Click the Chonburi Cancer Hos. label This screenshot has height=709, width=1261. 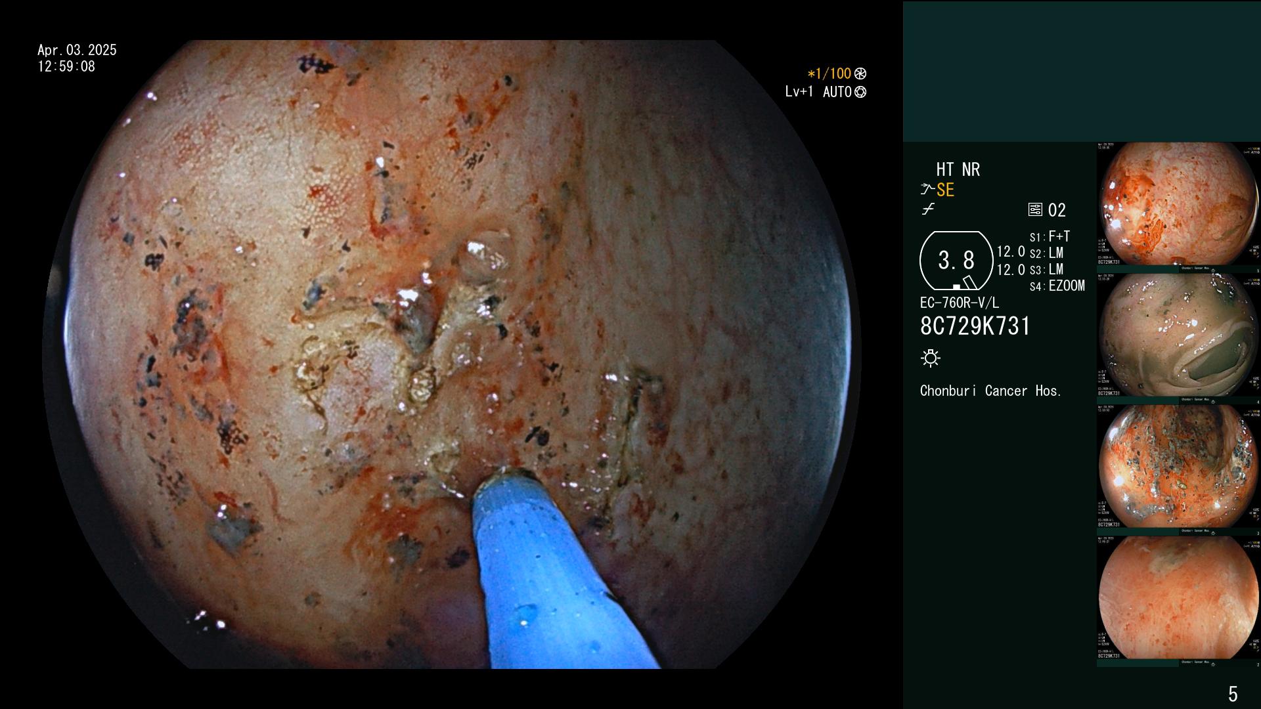click(990, 391)
